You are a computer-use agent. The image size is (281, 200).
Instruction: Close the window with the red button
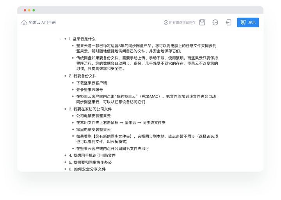click(x=25, y=10)
